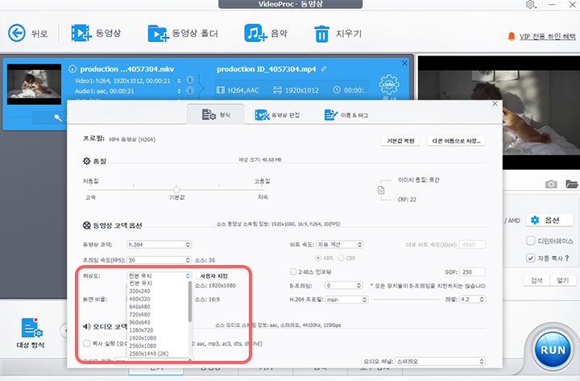Open the H.264 프로필 main dropdown
This screenshot has width=580, height=381.
[346, 300]
